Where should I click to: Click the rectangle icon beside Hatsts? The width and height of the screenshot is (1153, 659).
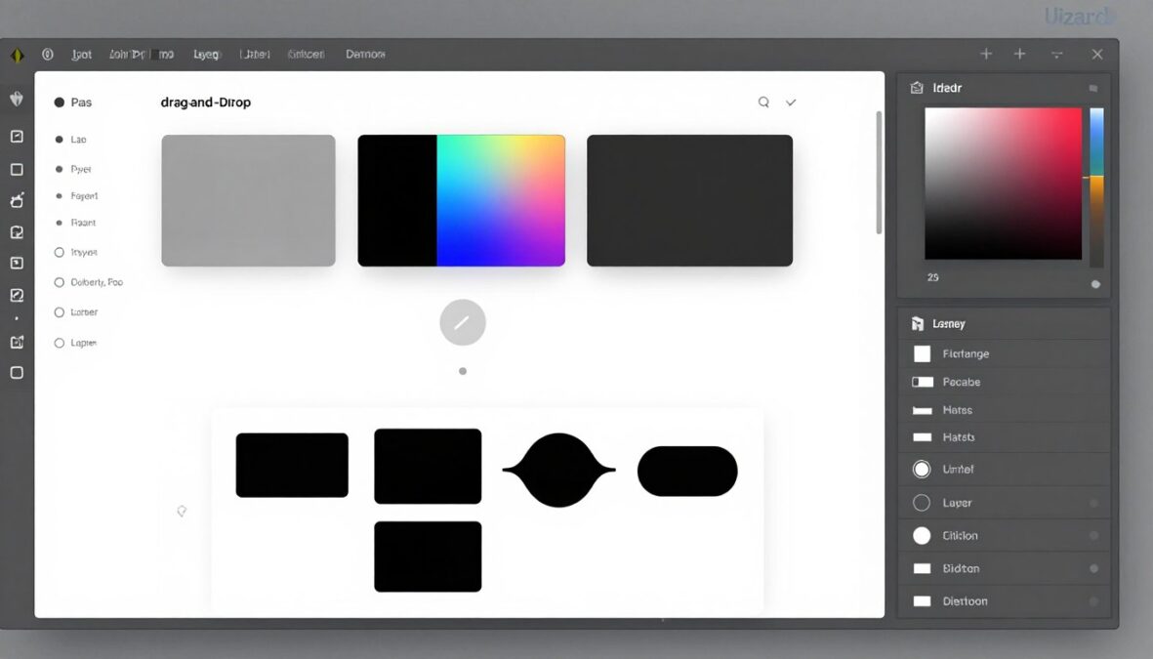pos(922,437)
